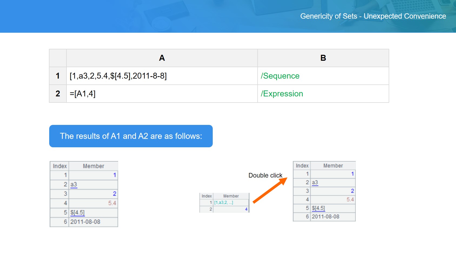Viewport: 456px width, 256px height.
Task: Click Index header of the small A2 table
Action: [x=207, y=196]
